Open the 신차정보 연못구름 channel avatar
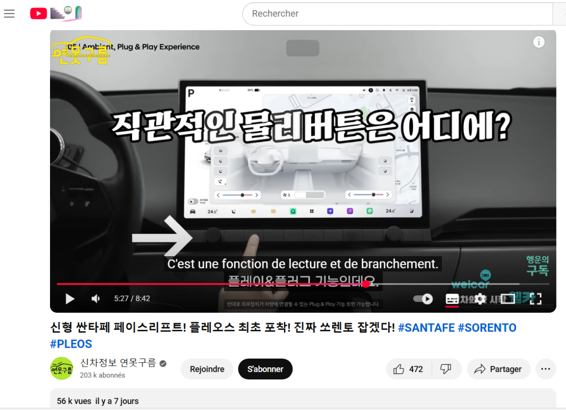This screenshot has height=410, width=566. click(x=62, y=368)
